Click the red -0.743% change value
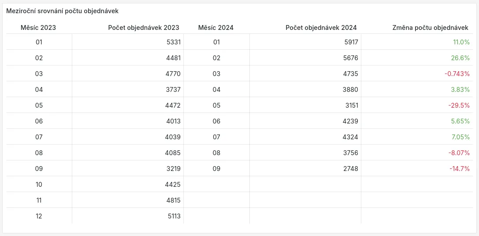 pyautogui.click(x=457, y=74)
